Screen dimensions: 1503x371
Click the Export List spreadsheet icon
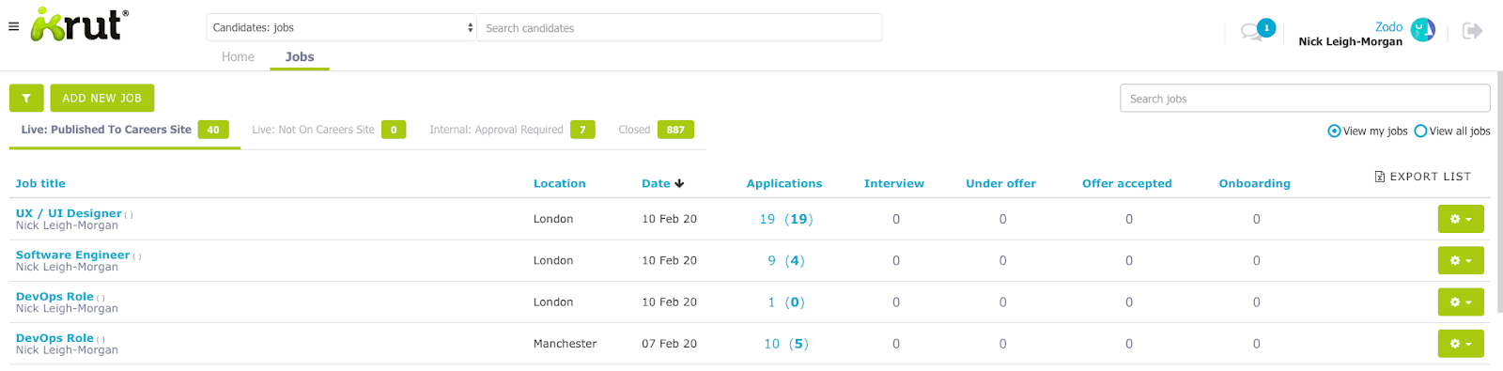click(1379, 177)
